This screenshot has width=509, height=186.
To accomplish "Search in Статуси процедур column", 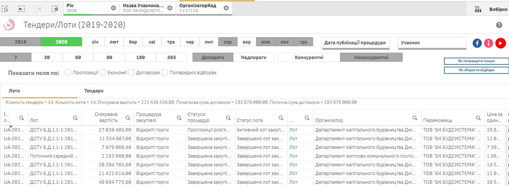I will coord(228,118).
